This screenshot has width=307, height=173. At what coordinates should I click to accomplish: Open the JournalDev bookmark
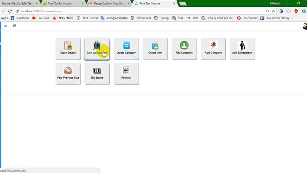(x=248, y=18)
